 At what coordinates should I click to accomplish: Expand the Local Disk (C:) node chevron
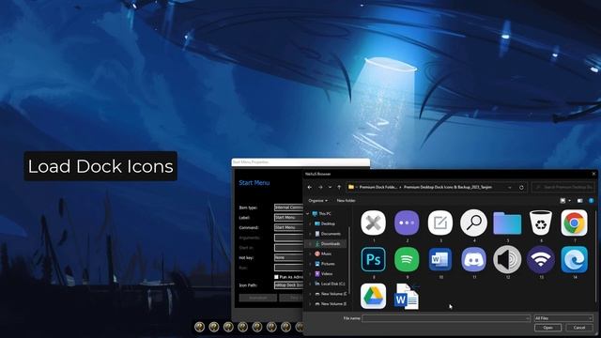pos(310,284)
